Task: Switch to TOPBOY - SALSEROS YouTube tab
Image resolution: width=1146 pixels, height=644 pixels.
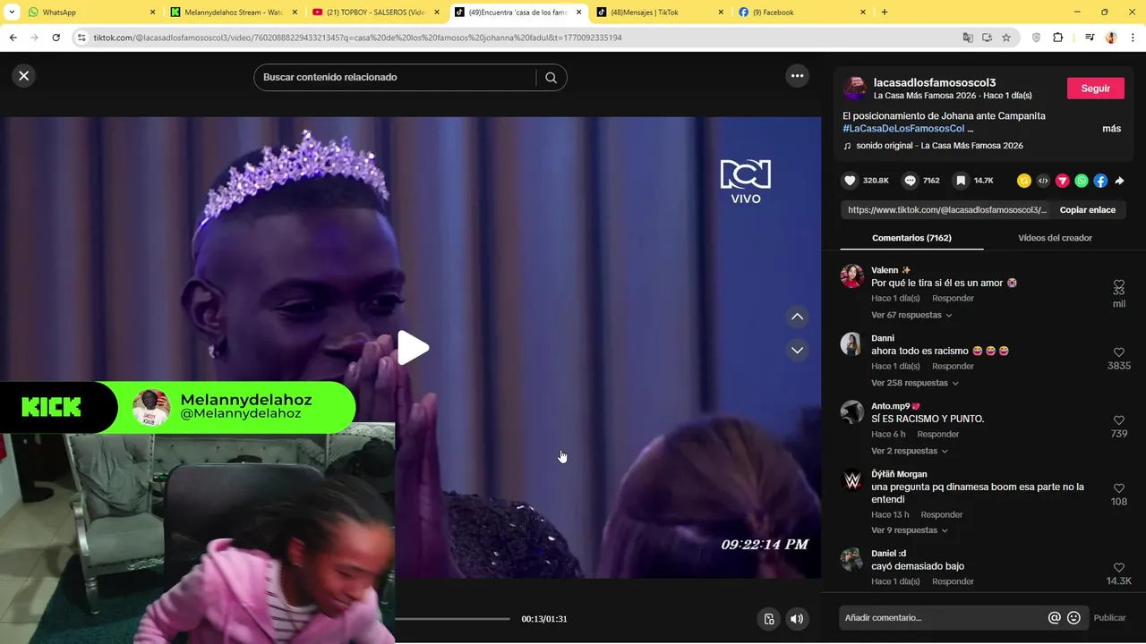Action: click(x=376, y=13)
